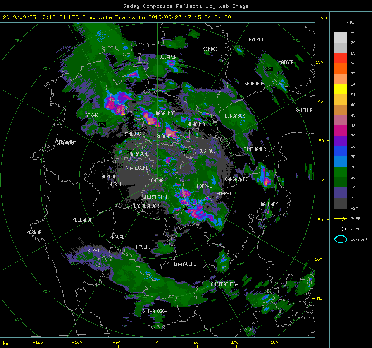The width and height of the screenshot is (372, 348).
Task: Click the HUNGUND city label
Action: [x=196, y=124]
